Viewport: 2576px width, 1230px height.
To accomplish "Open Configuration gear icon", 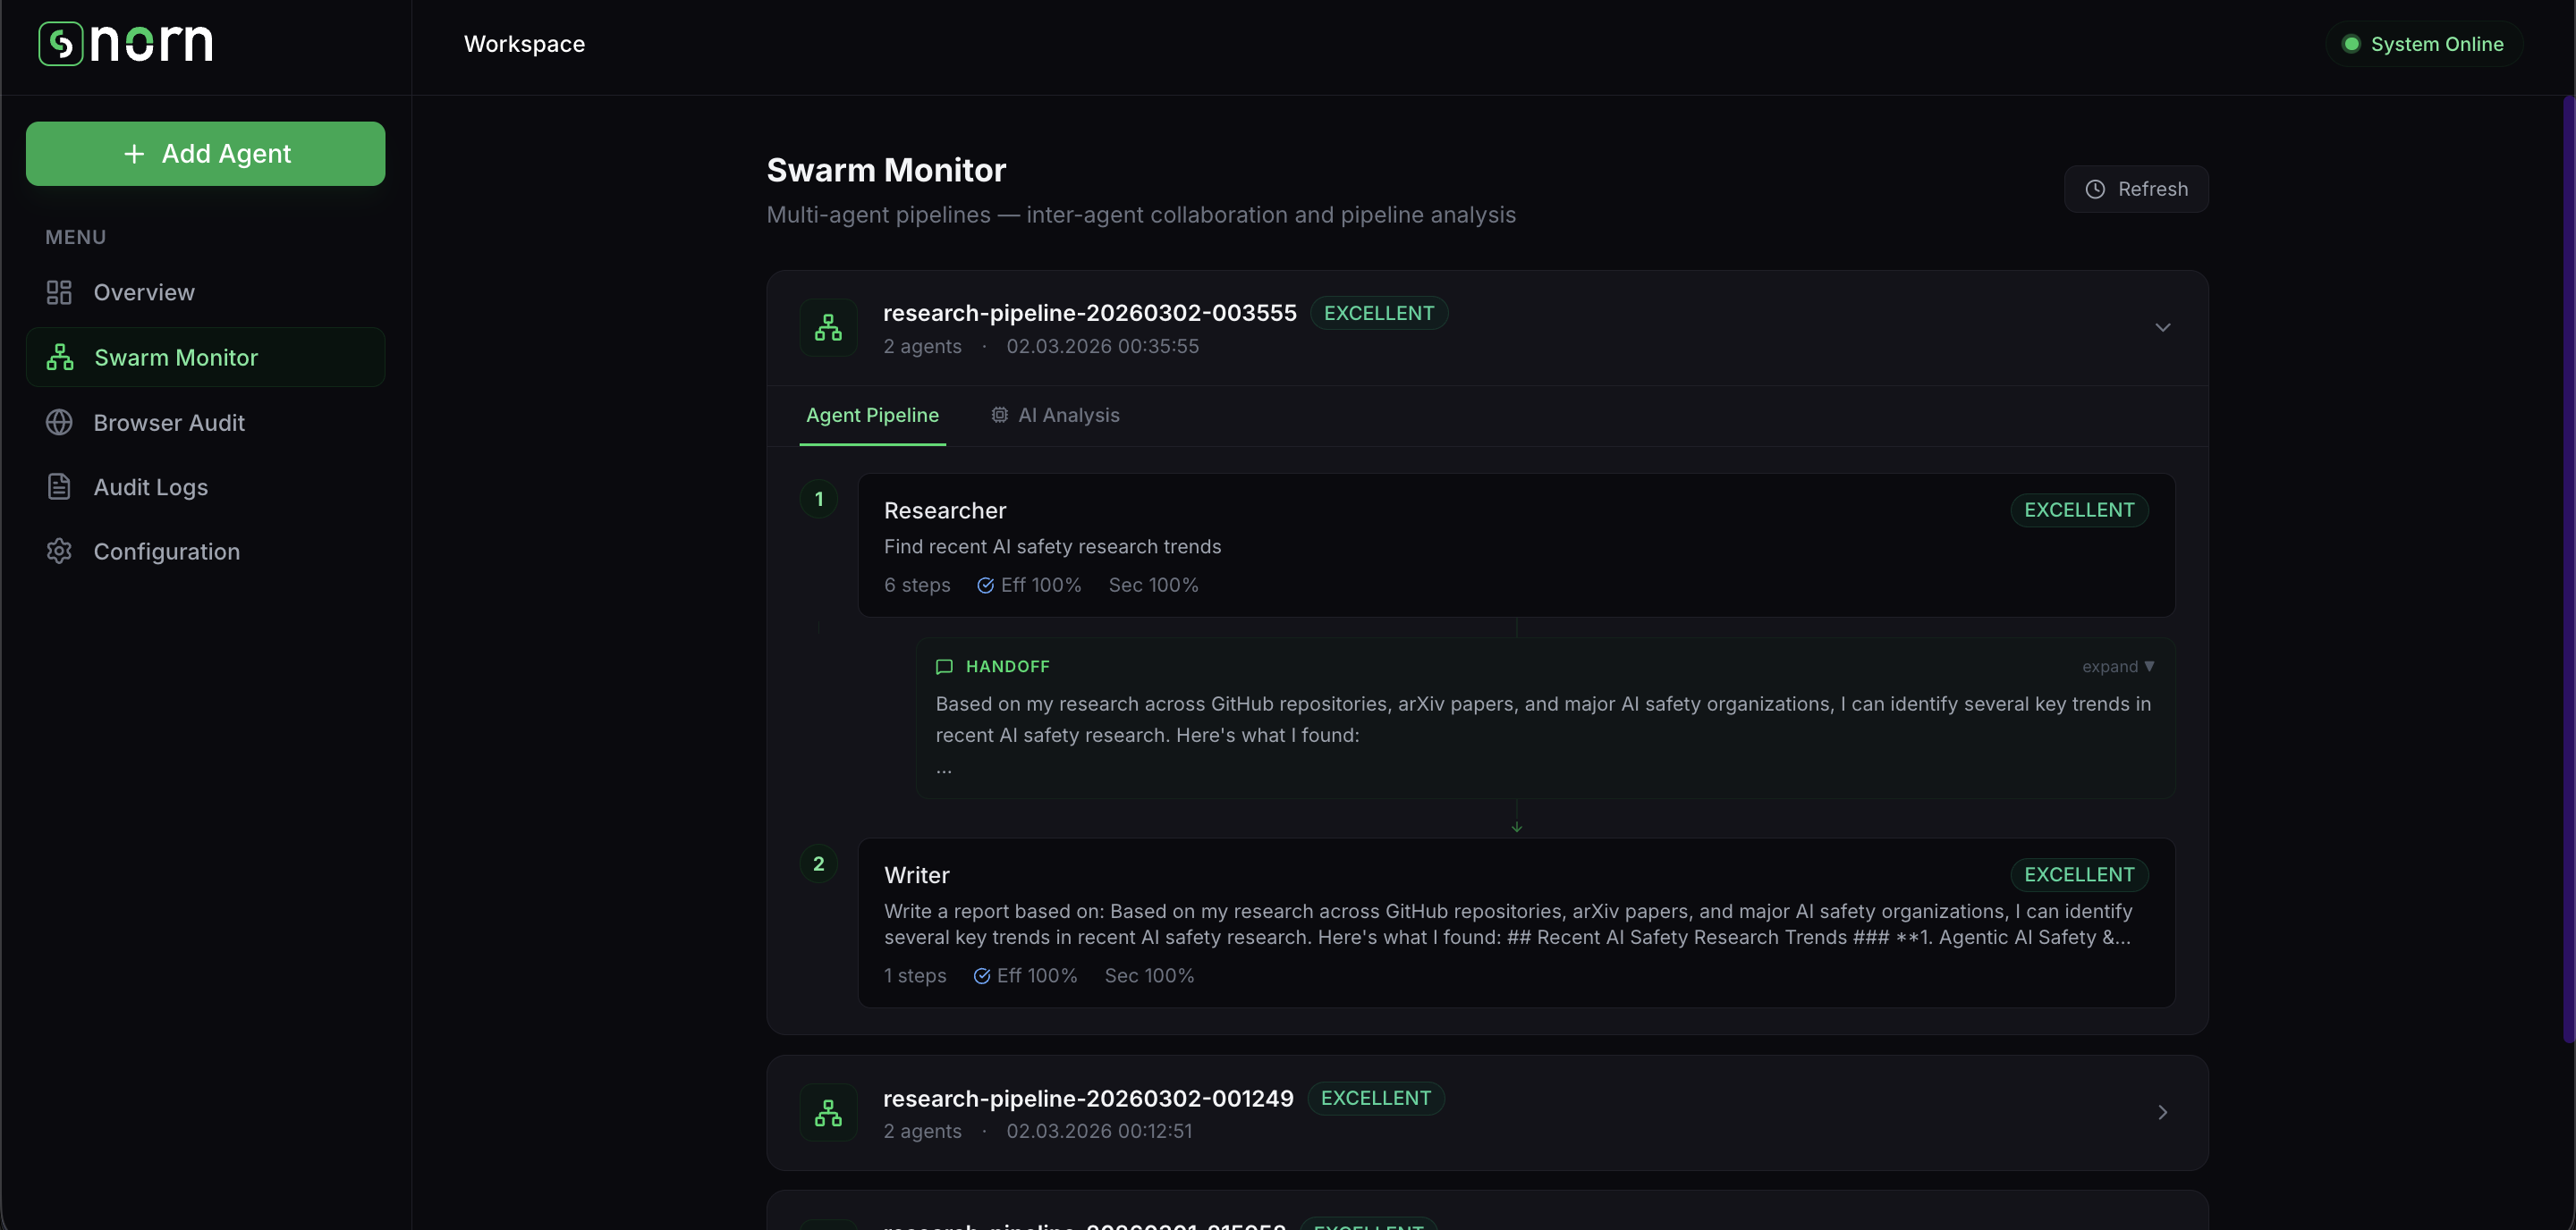I will click(59, 552).
